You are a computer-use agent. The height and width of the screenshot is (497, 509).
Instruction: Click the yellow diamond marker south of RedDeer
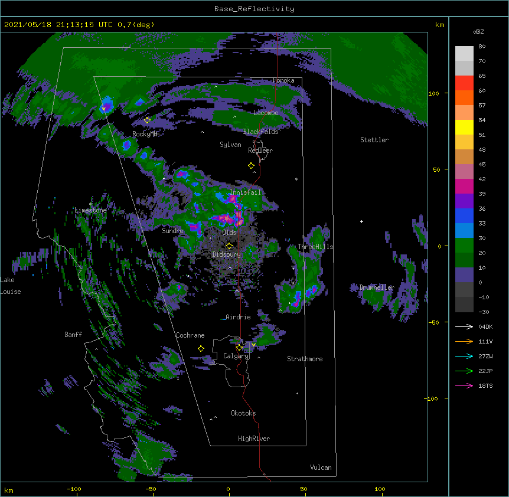(251, 166)
